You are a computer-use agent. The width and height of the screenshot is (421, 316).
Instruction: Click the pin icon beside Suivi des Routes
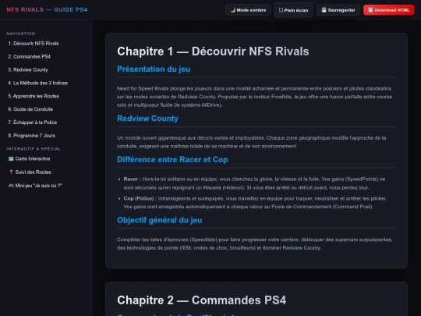click(x=11, y=172)
